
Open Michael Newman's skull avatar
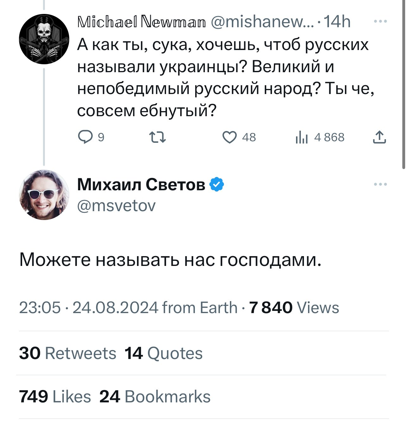pyautogui.click(x=44, y=39)
